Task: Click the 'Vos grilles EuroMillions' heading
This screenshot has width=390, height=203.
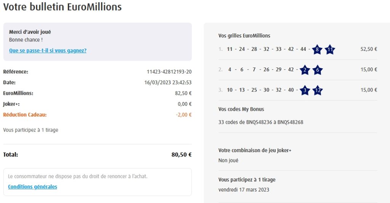Action: (244, 36)
